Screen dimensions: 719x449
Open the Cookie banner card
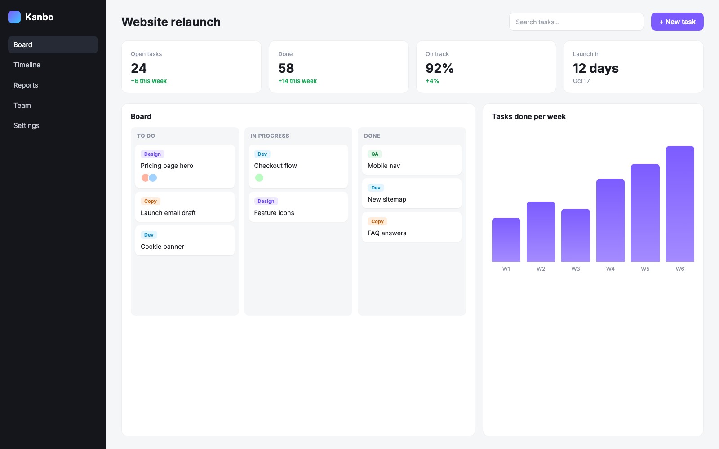(185, 240)
